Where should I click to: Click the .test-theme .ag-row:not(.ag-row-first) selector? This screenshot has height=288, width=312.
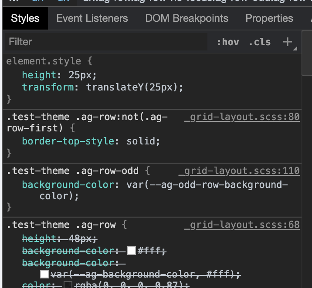(x=87, y=122)
